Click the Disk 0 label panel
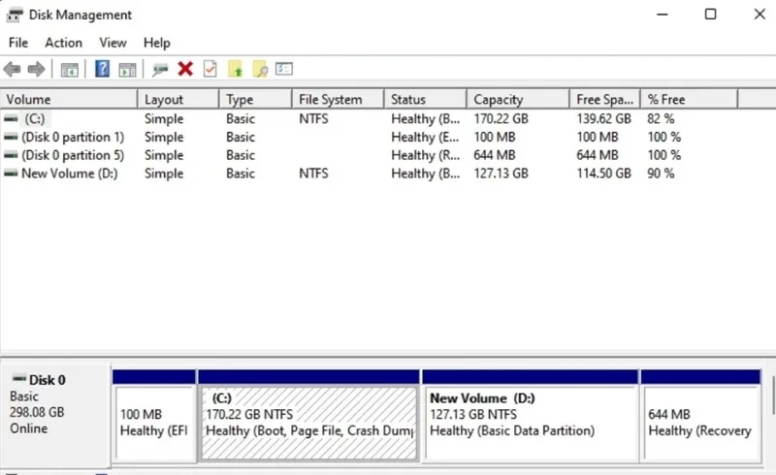The width and height of the screenshot is (776, 475). (55, 415)
